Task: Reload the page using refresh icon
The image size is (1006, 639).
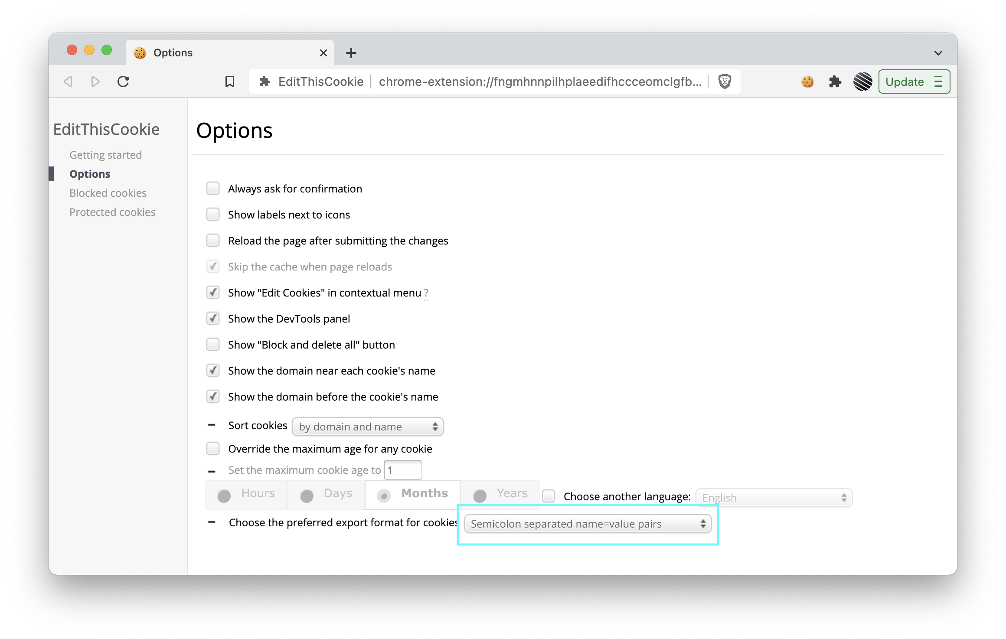Action: pyautogui.click(x=124, y=82)
